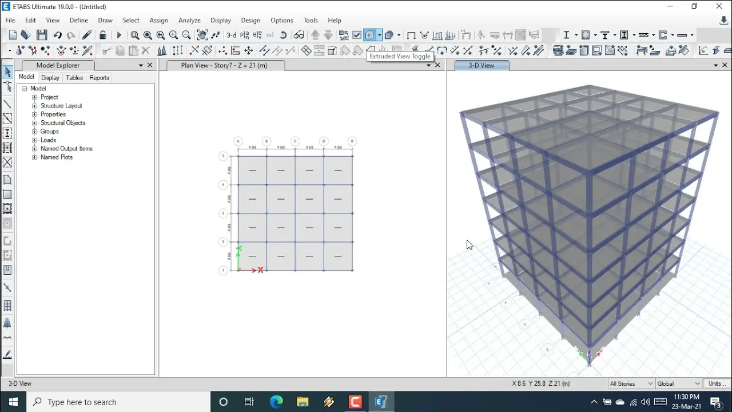
Task: Select the pointer Select Object tool
Action: [7, 72]
